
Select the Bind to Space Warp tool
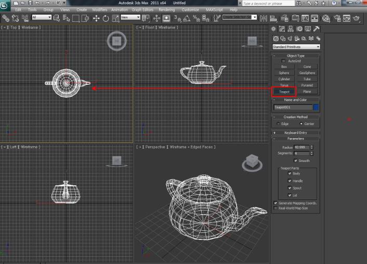click(x=25, y=18)
